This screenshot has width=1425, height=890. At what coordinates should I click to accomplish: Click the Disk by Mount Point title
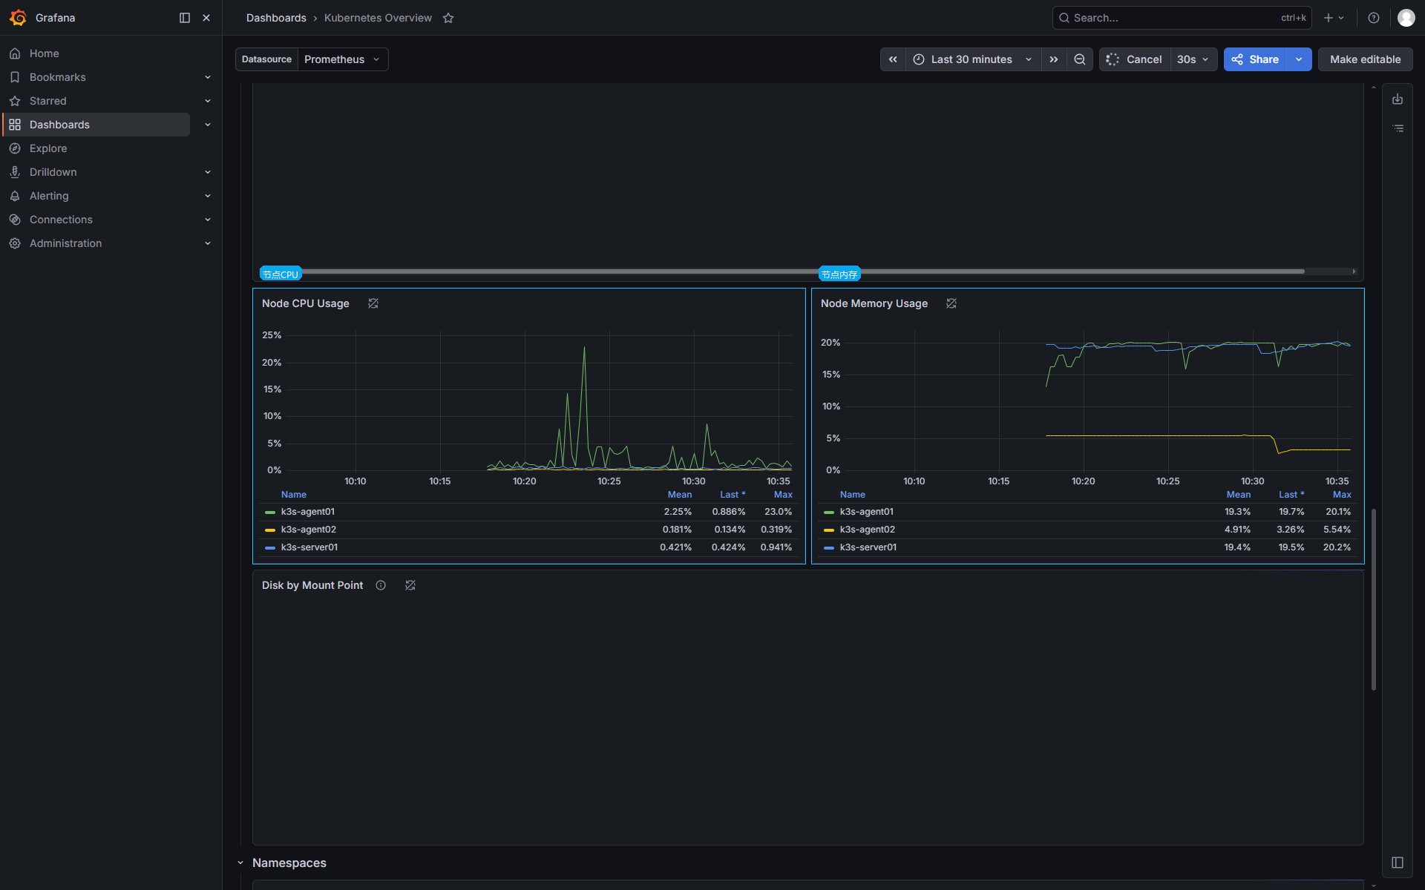pos(312,585)
